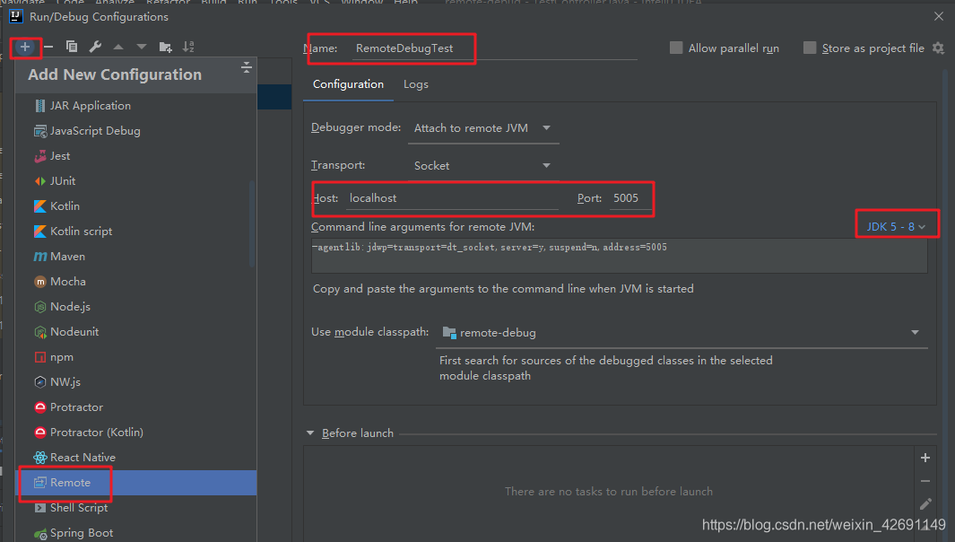The width and height of the screenshot is (955, 542).
Task: Open Use module classpath dropdown
Action: (682, 332)
